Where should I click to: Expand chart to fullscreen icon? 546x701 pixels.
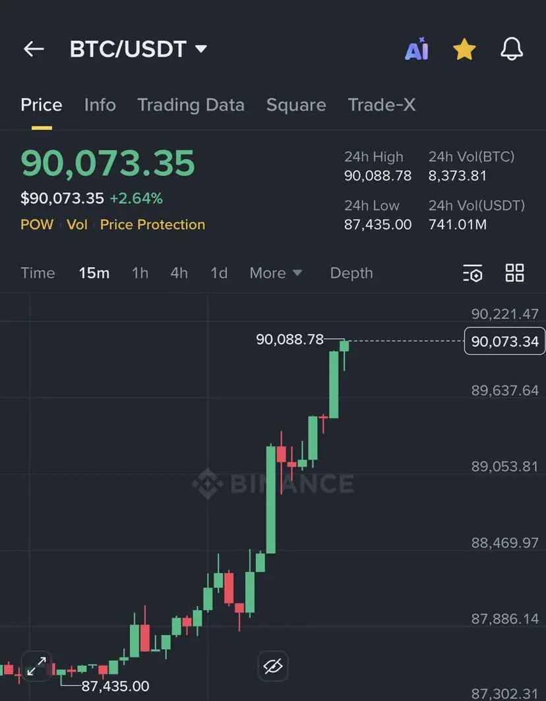tap(36, 666)
